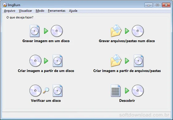The height and width of the screenshot is (120, 173).
Task: Click image file icon above 'Gravar imagem em um disco'
Action: (35, 31)
